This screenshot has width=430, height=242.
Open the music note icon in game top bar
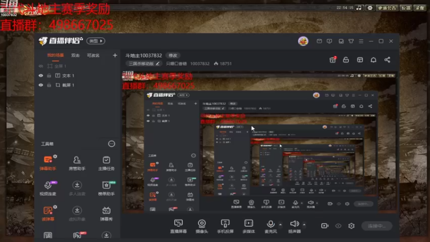359,8
